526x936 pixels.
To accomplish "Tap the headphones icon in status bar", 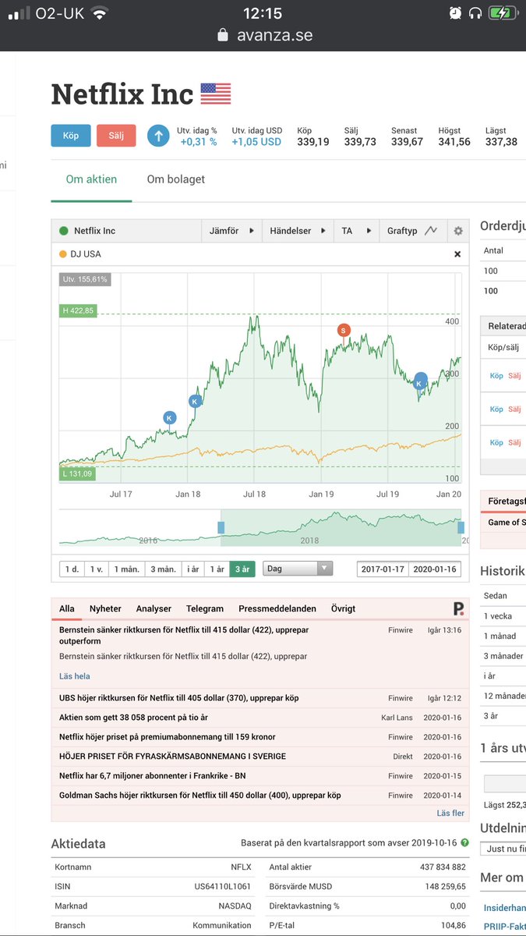I will tap(475, 13).
